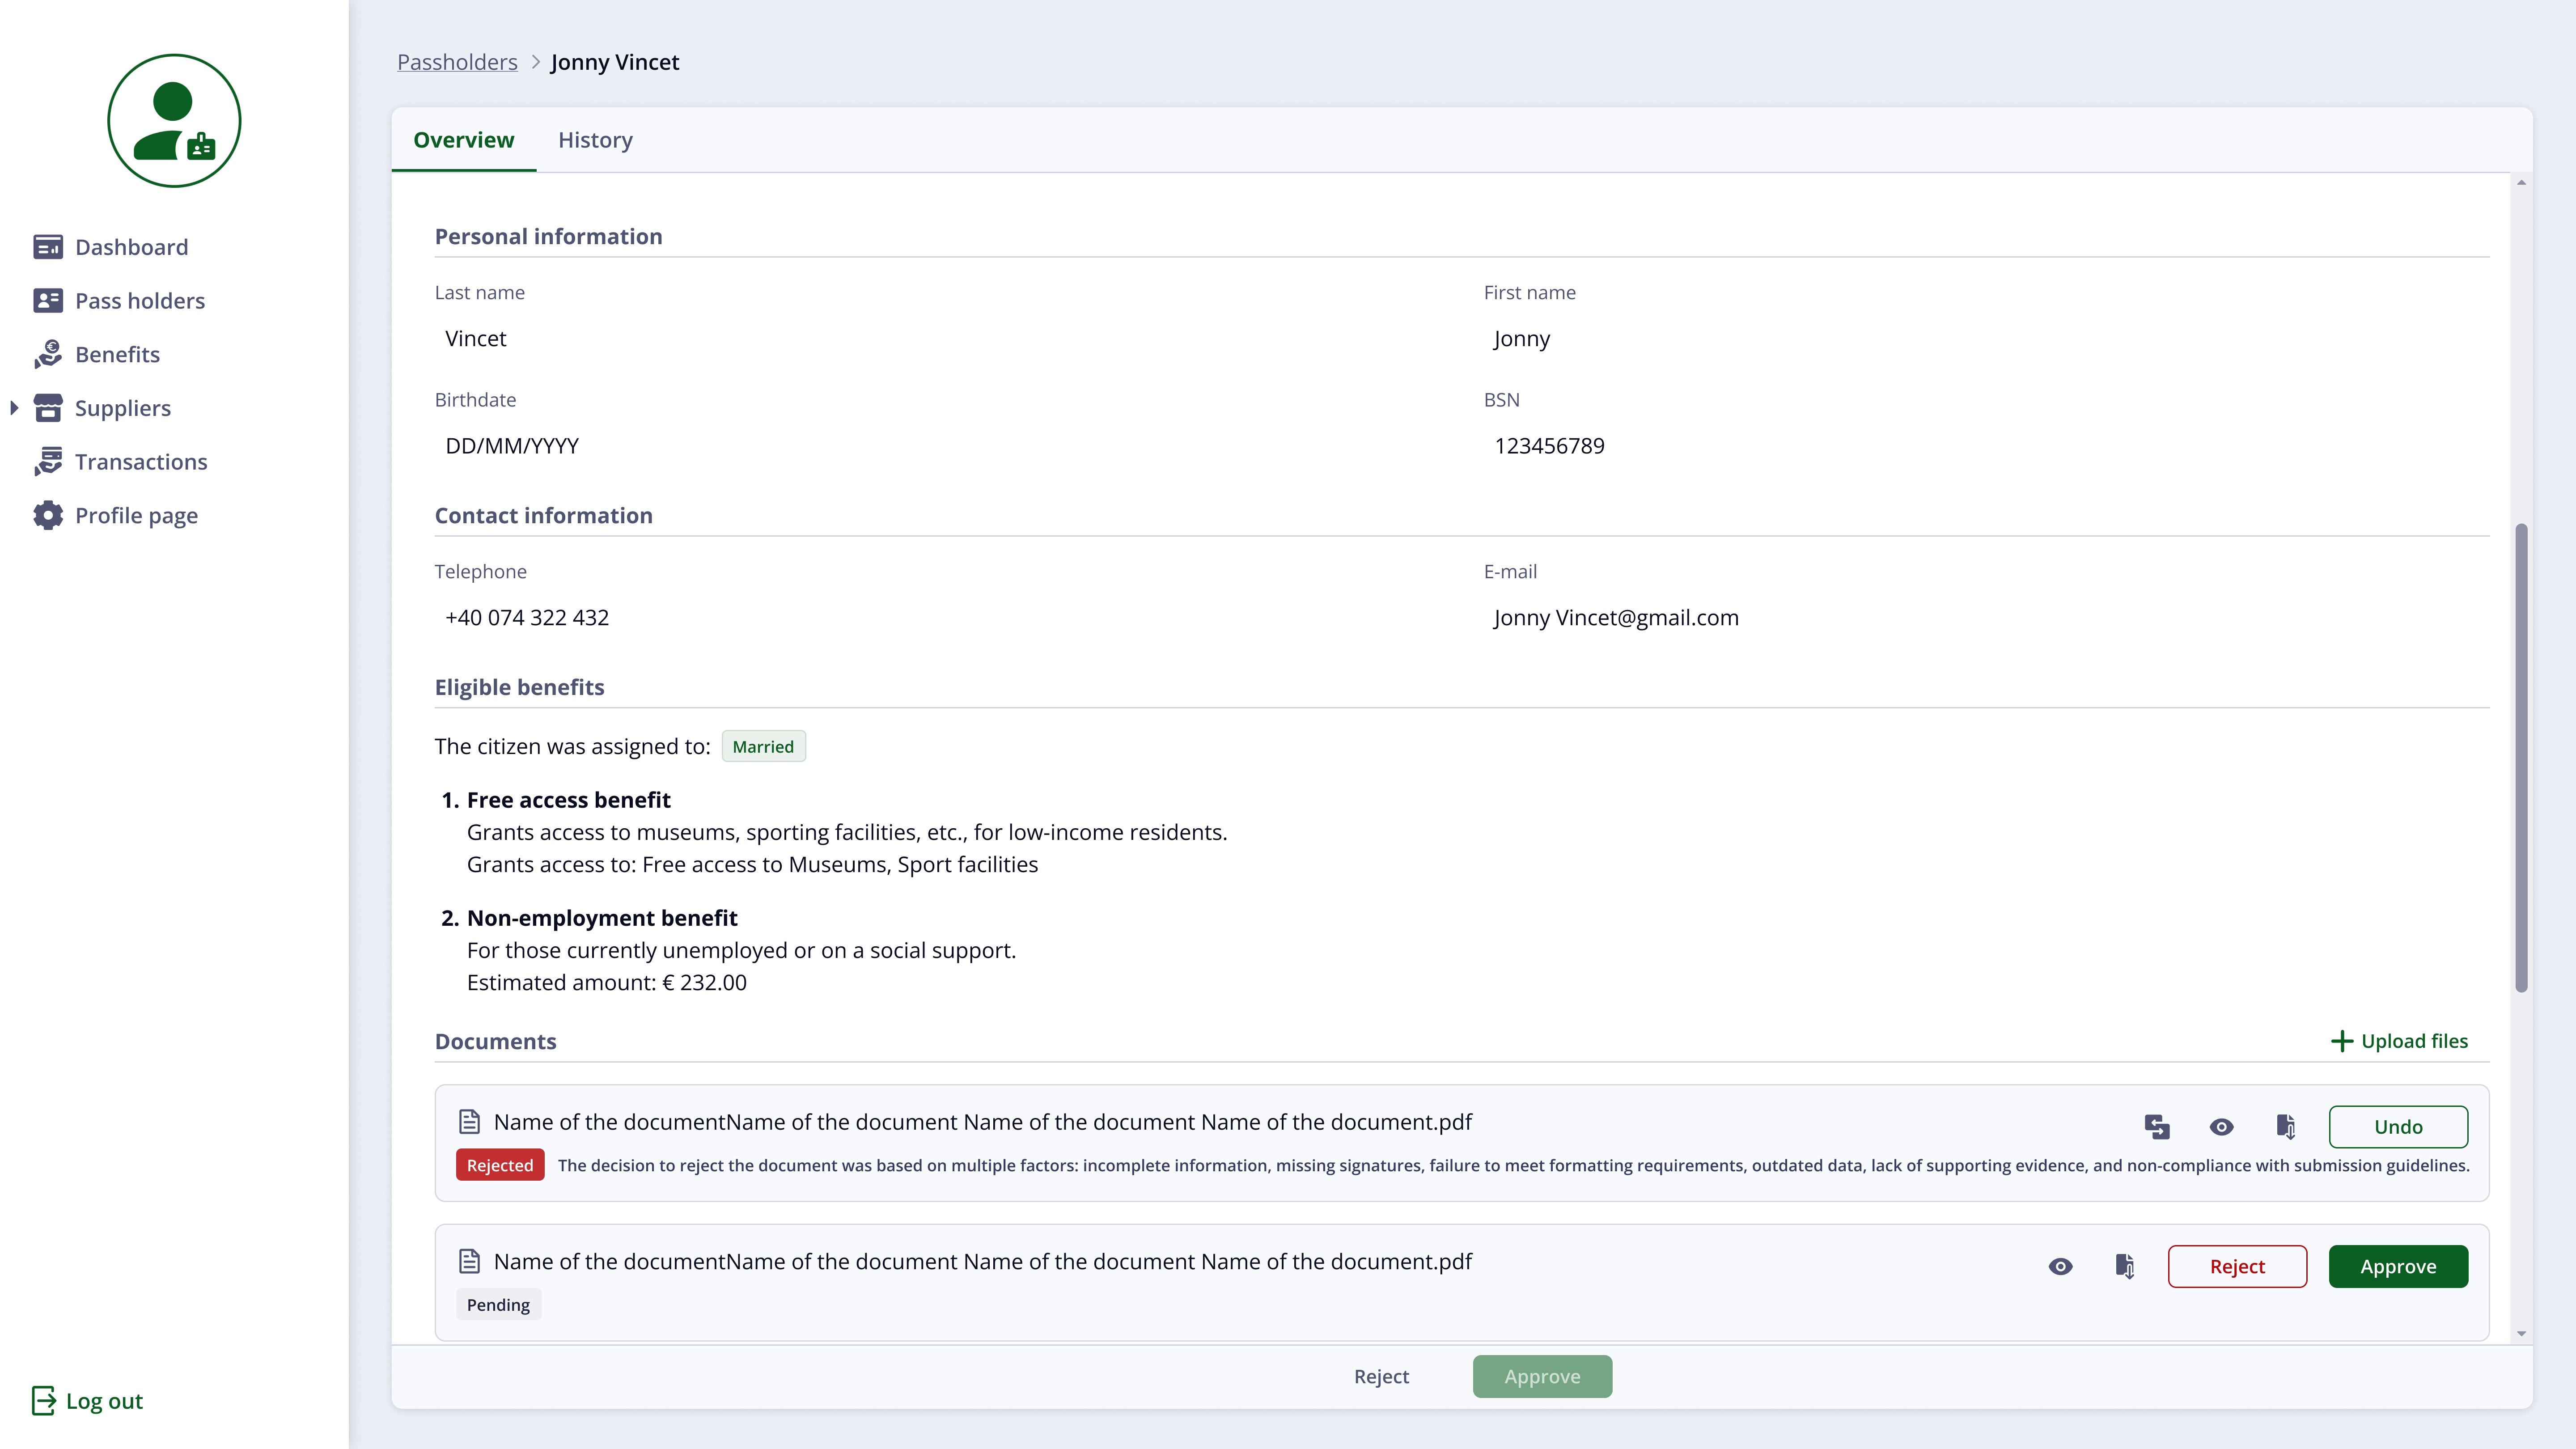The image size is (2576, 1449).
Task: Click Upload files in Documents section
Action: [x=2399, y=1041]
